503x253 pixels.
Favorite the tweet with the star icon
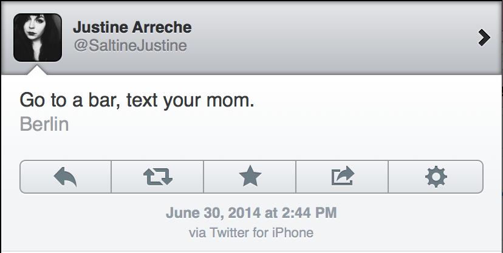pyautogui.click(x=250, y=176)
